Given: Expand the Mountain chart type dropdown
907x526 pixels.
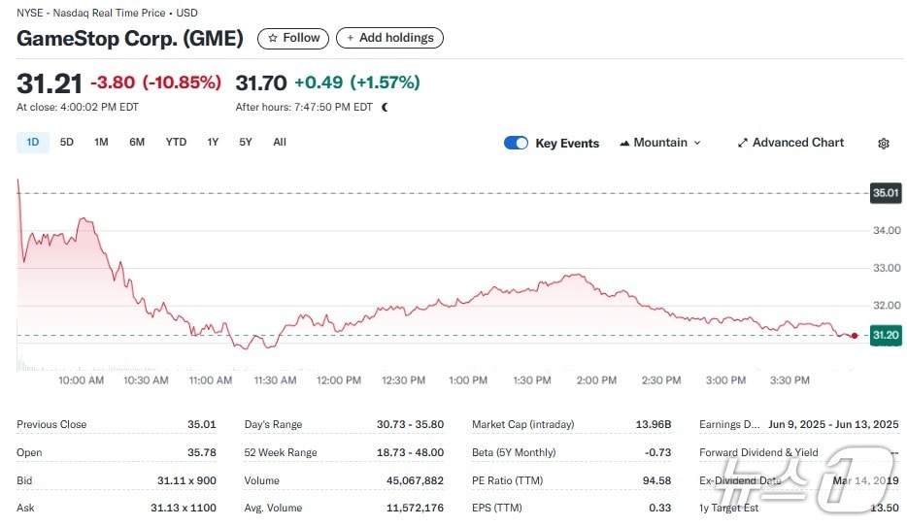Looking at the screenshot, I should pos(660,143).
